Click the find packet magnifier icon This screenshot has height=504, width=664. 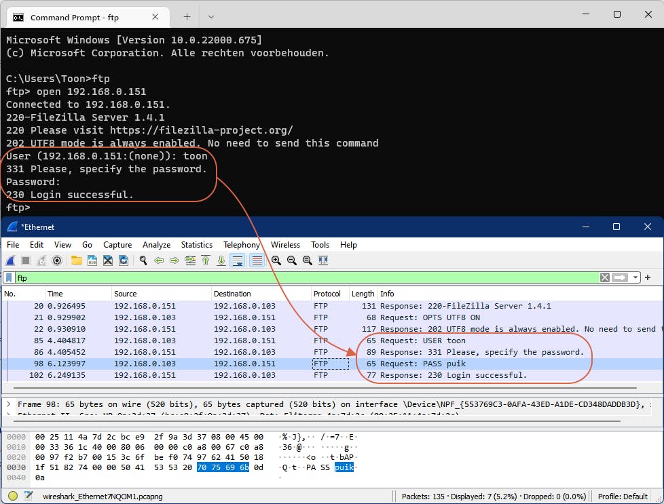[143, 260]
